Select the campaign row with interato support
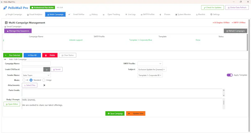 point(125,40)
